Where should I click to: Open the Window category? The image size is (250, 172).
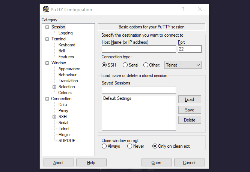59,63
